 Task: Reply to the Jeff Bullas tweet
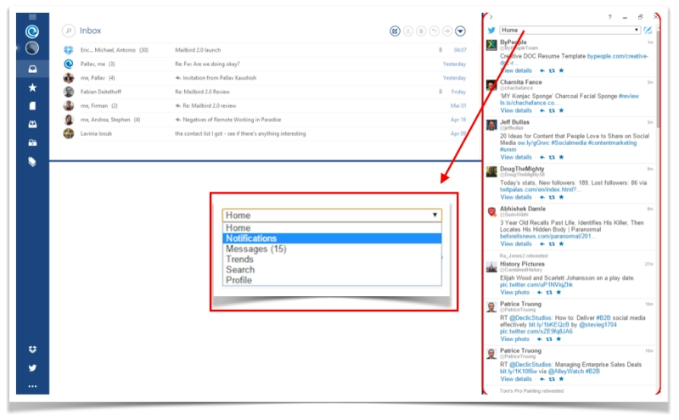click(x=542, y=158)
